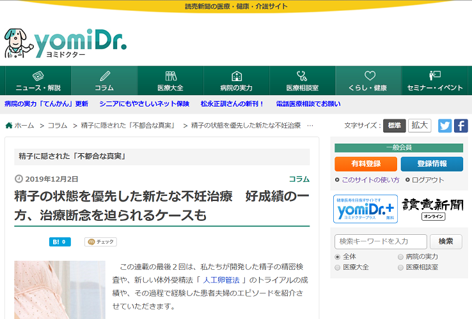Viewport: 472px width, 319px height.
Task: Click the top banner 読売新聞の医療・健康・介護サイト
Action: (236, 6)
